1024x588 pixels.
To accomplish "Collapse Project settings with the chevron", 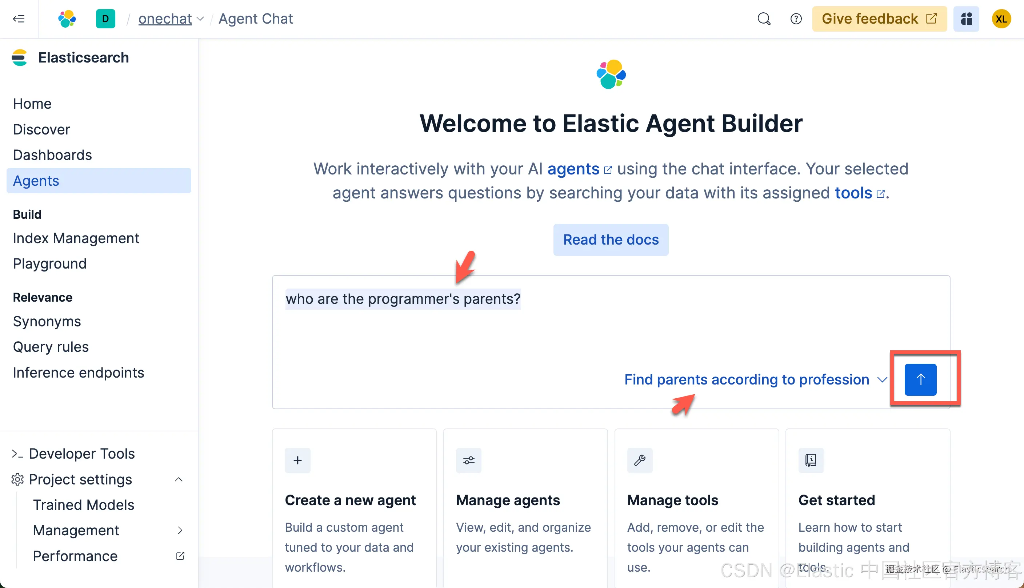I will point(179,479).
